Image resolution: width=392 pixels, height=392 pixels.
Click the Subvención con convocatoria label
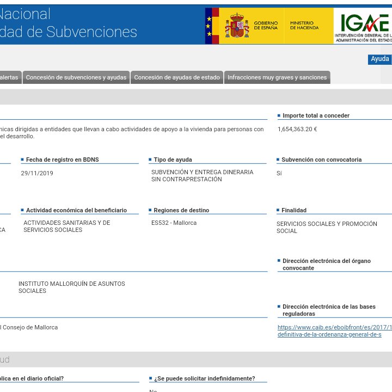[322, 160]
